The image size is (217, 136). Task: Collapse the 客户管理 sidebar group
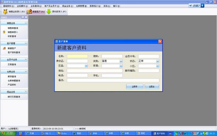pyautogui.click(x=26, y=44)
